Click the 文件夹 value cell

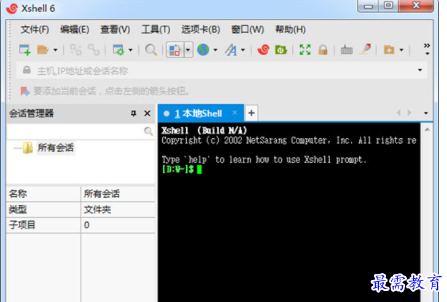(x=118, y=210)
